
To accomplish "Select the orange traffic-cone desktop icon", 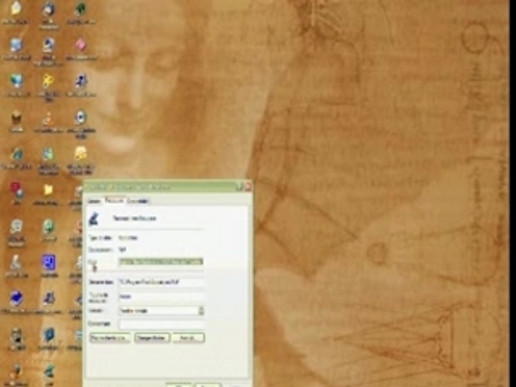I will coord(48,118).
